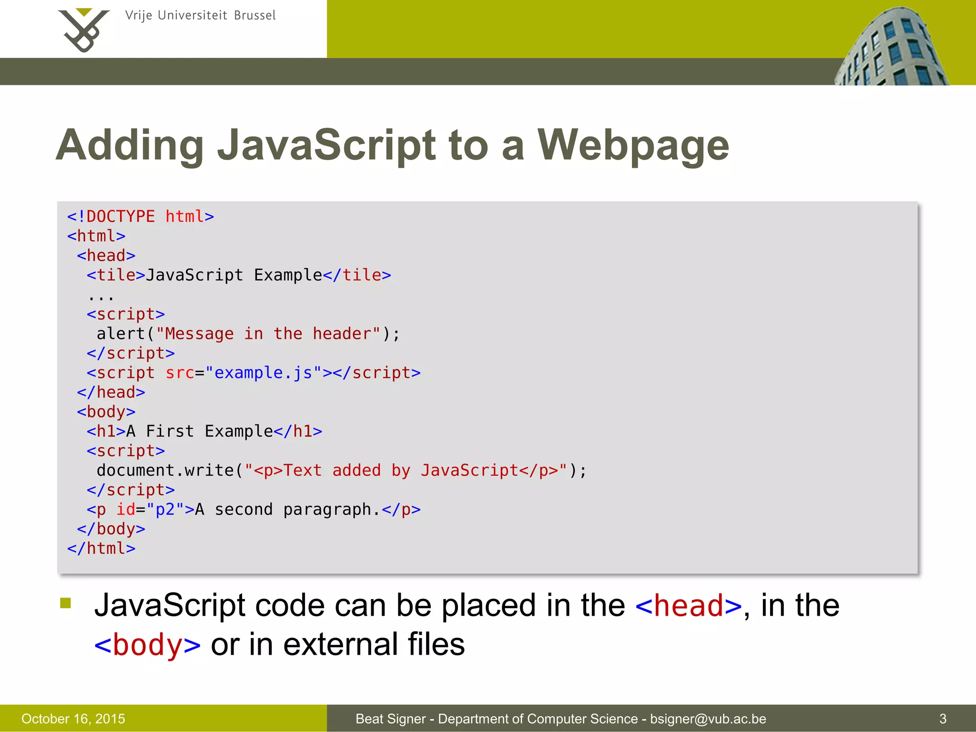Click the alert message string in code

tap(268, 334)
